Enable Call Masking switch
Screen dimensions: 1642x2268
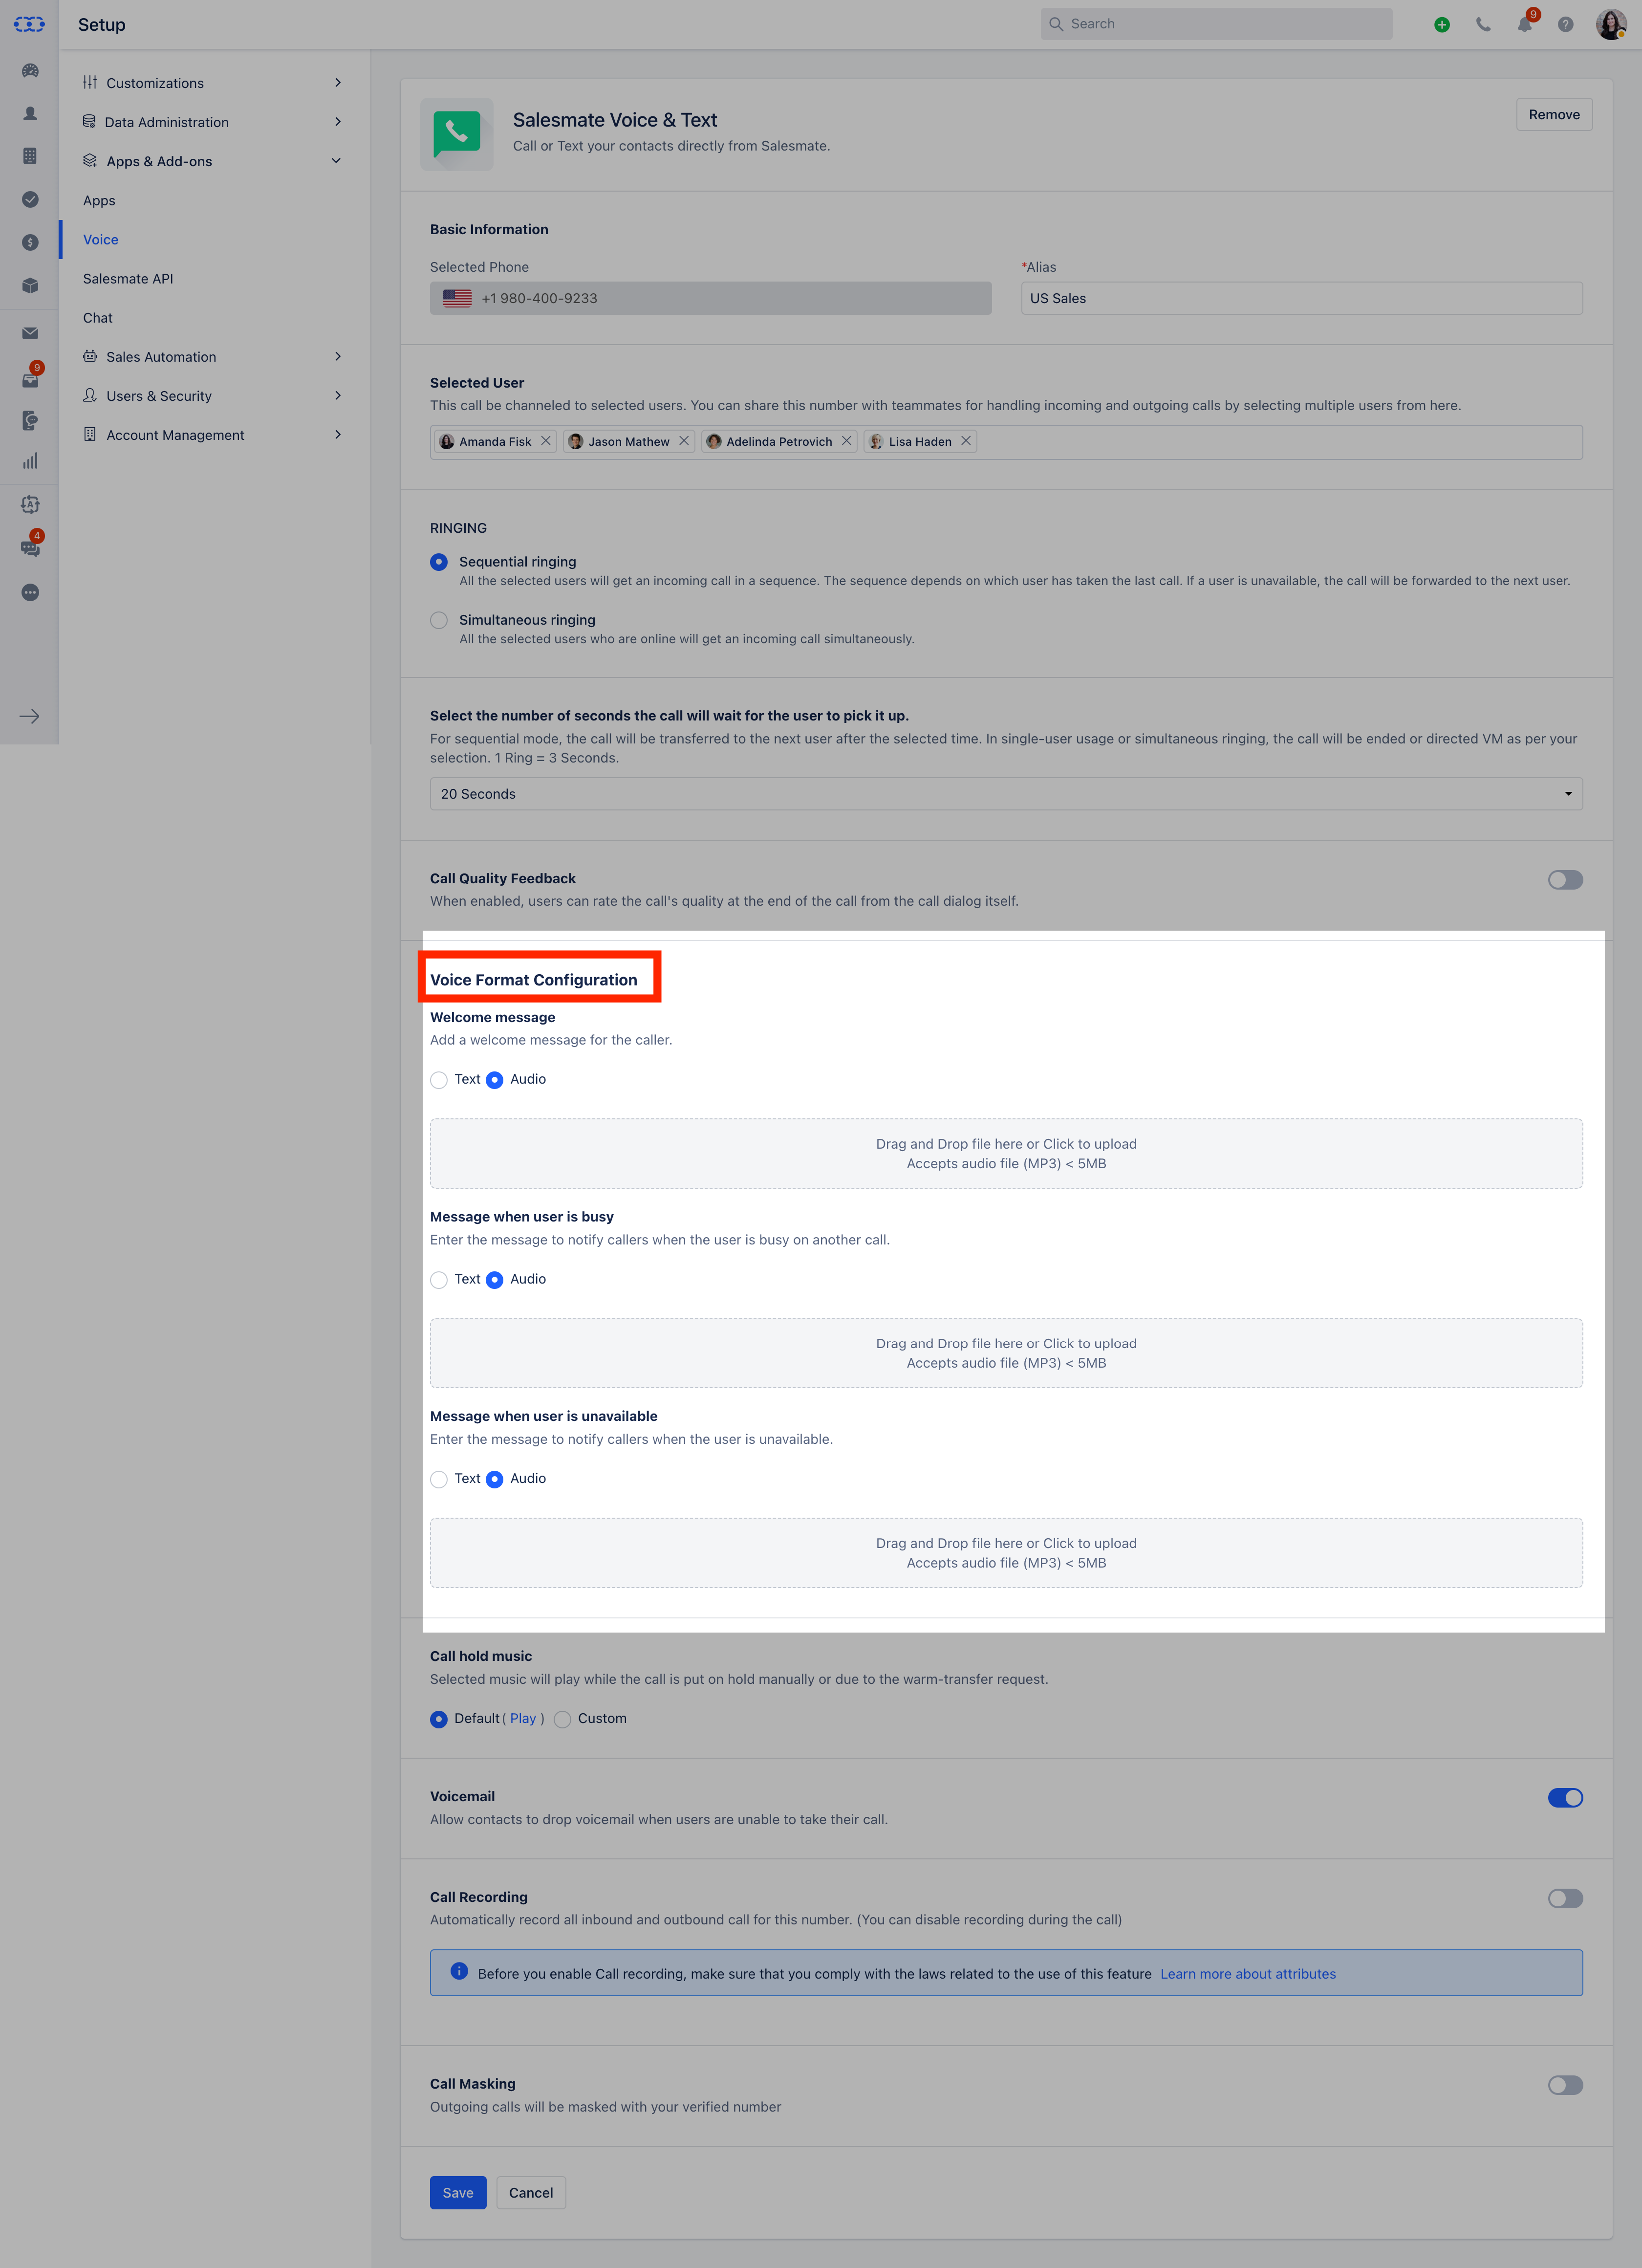pos(1565,2085)
